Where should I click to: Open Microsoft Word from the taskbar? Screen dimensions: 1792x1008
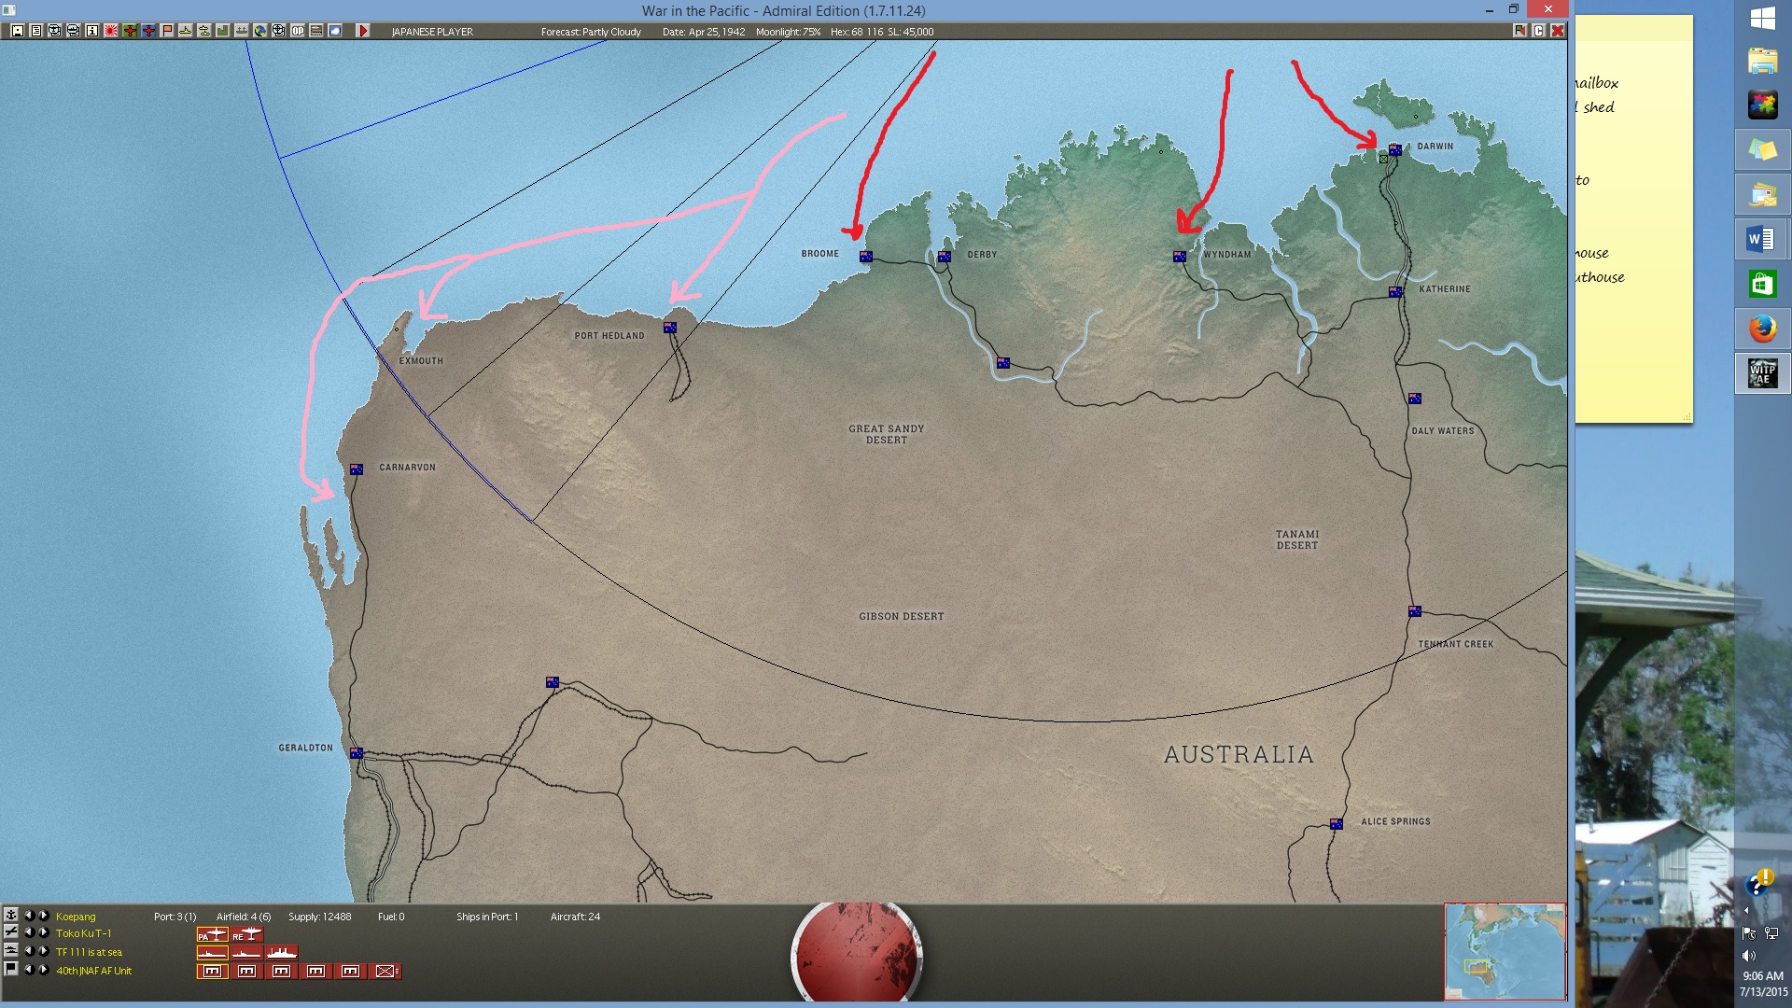coord(1762,239)
